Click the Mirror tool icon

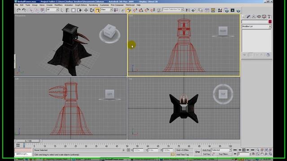[188, 10]
